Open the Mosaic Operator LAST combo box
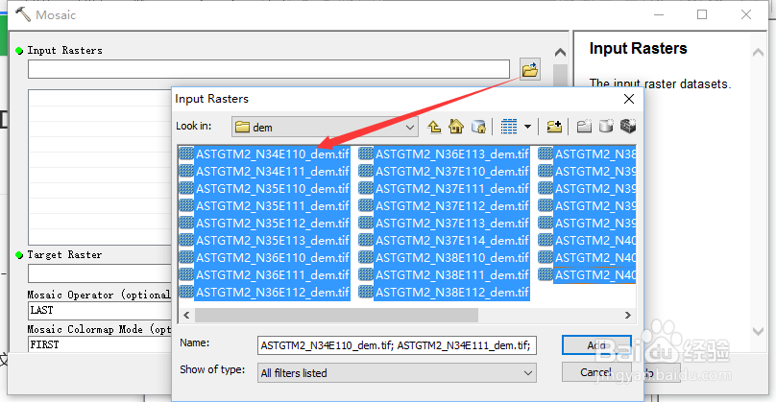The width and height of the screenshot is (776, 402). [100, 311]
